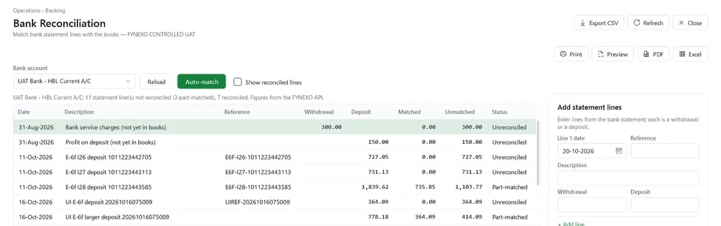The image size is (721, 226).
Task: Click the PDF file icon
Action: point(646,54)
